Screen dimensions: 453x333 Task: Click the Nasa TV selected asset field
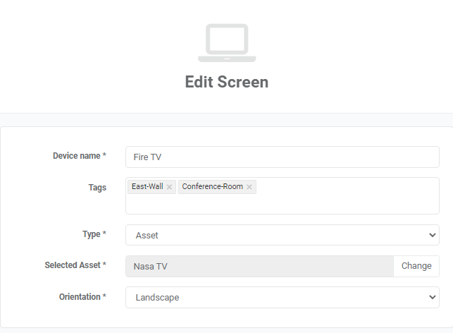259,266
